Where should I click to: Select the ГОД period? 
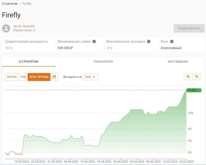click(x=23, y=77)
